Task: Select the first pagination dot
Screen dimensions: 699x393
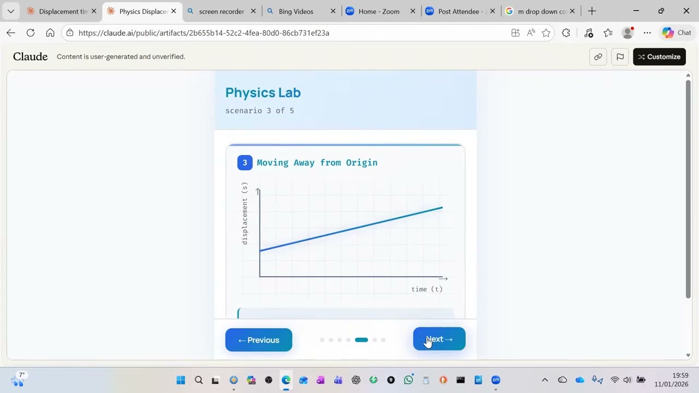Action: pos(322,340)
